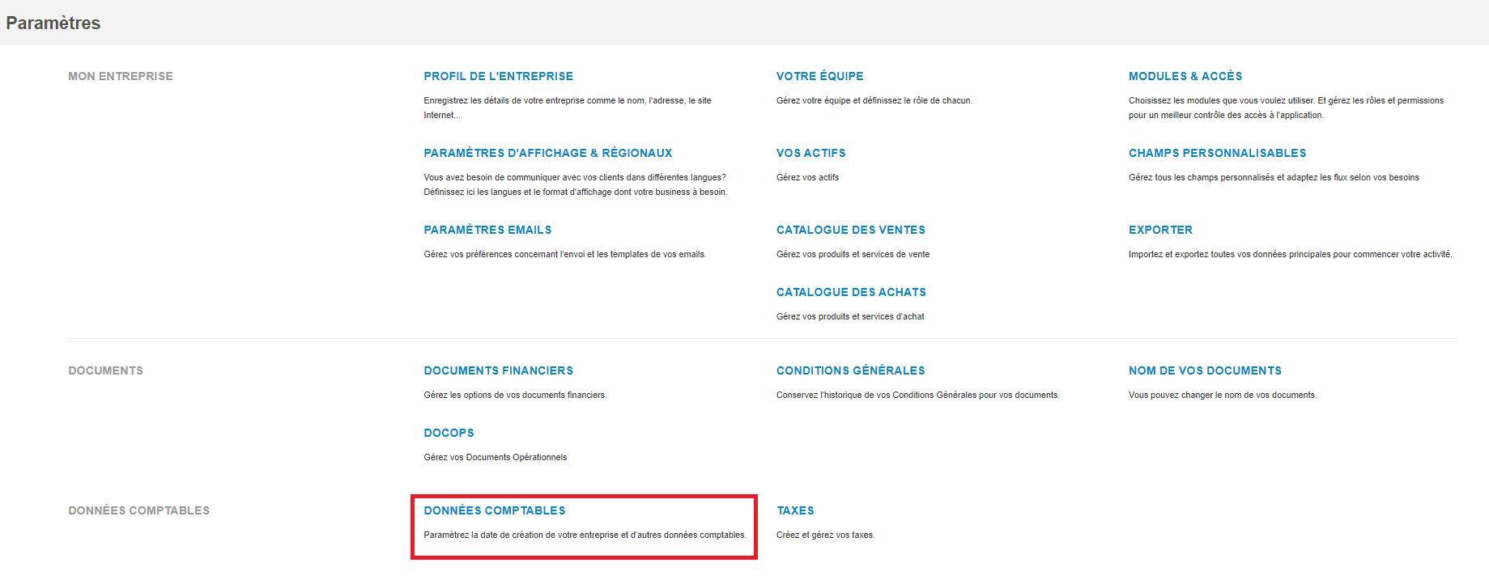Click the grey Données comptables section label
1489x584 pixels.
point(138,510)
